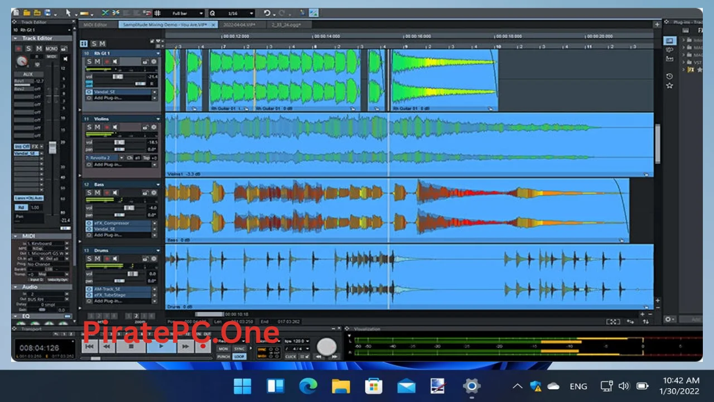Click the speaker icon on Drums track
Viewport: 714px width, 402px height.
(x=115, y=259)
